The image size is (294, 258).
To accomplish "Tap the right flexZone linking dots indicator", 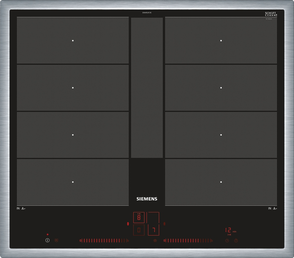I will 165,224.
